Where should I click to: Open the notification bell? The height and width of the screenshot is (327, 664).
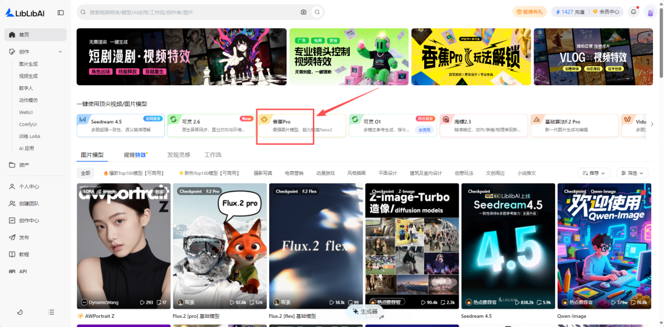(x=633, y=12)
